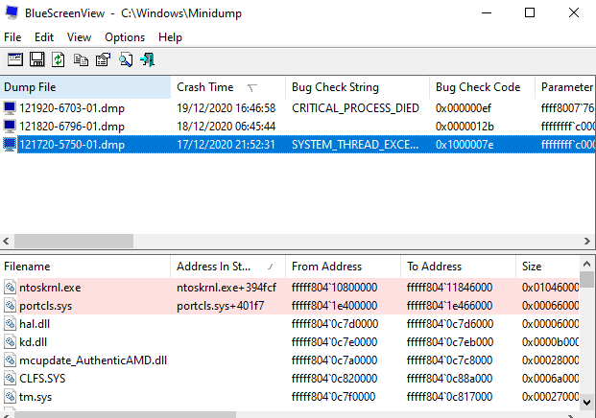Click icon beside 121820-6796-01.dmp
596x418 pixels.
coord(10,126)
